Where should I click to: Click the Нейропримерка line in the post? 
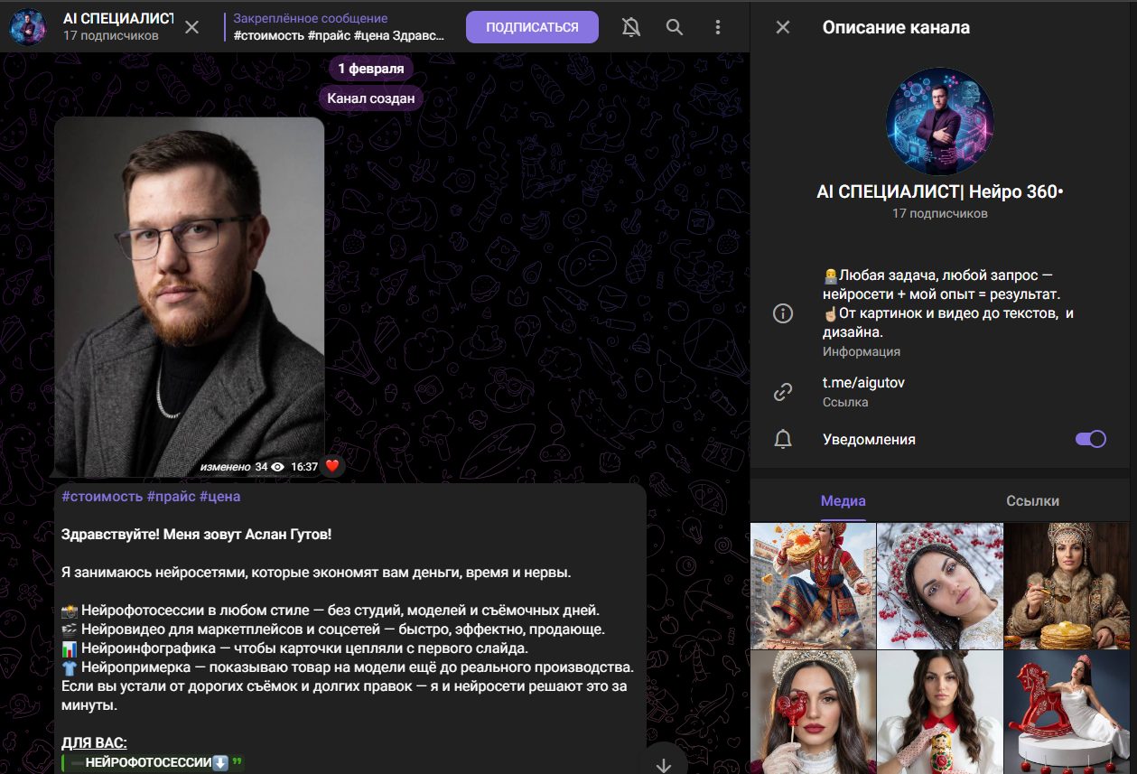point(348,667)
